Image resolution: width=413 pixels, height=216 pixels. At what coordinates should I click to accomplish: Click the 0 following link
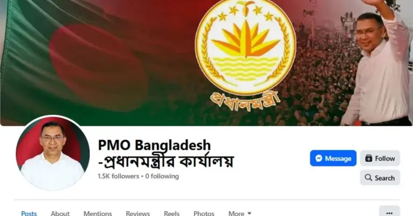162,176
